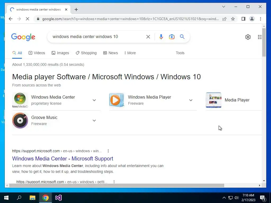Open the notification center

click(x=263, y=198)
